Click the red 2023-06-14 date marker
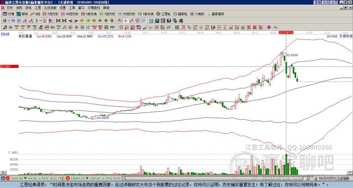This screenshot has width=353, height=188. [286, 33]
